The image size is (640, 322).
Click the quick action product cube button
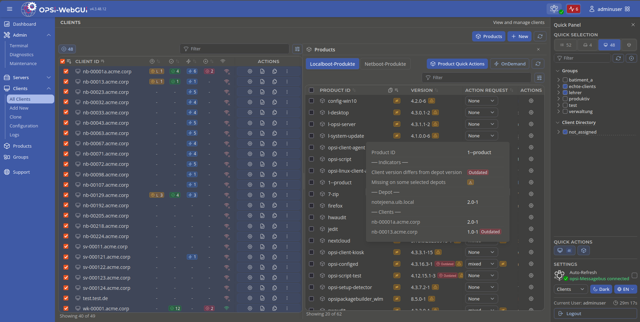point(584,250)
